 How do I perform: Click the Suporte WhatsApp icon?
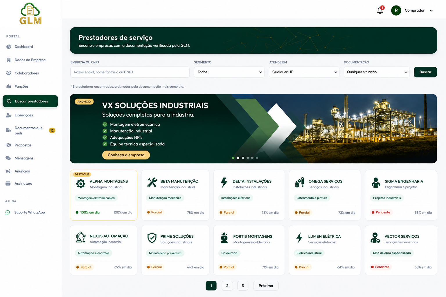pyautogui.click(x=8, y=212)
